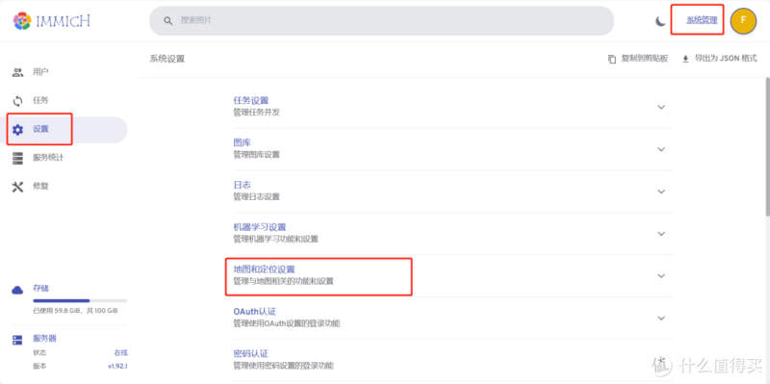Screen dimensions: 770x384
Task: Open the 图库 section title
Action: 243,142
